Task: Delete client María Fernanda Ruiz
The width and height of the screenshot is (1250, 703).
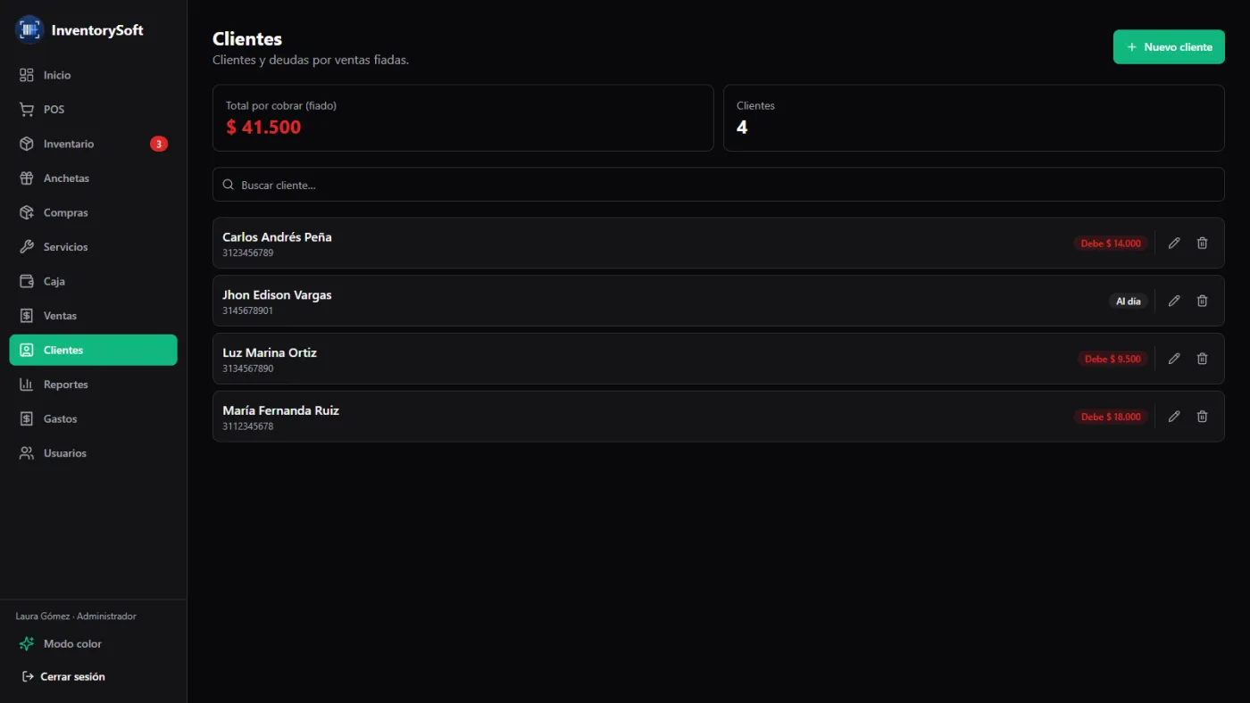Action: [1202, 417]
